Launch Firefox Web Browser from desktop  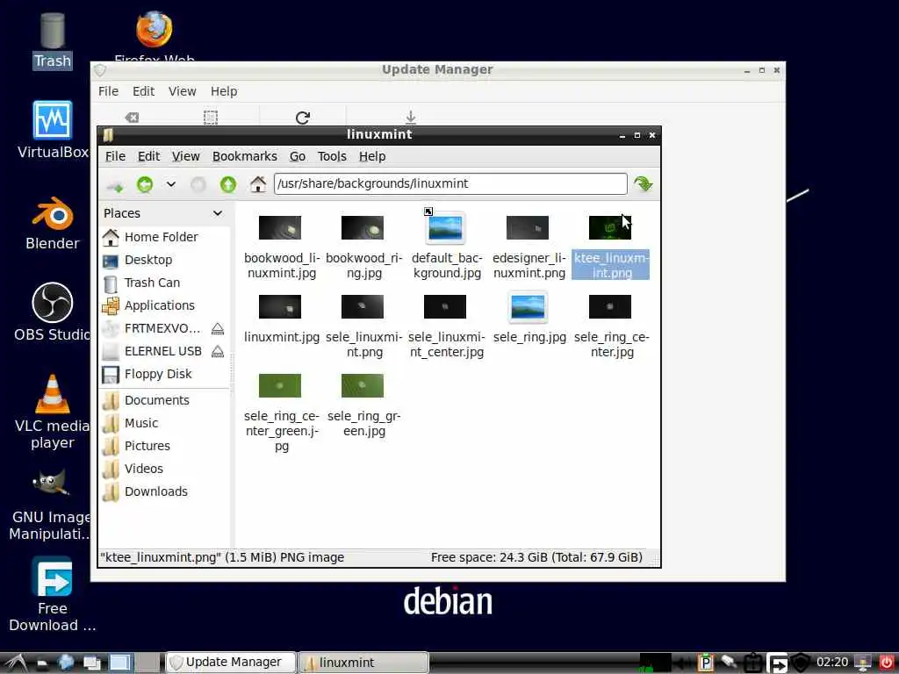tap(154, 34)
